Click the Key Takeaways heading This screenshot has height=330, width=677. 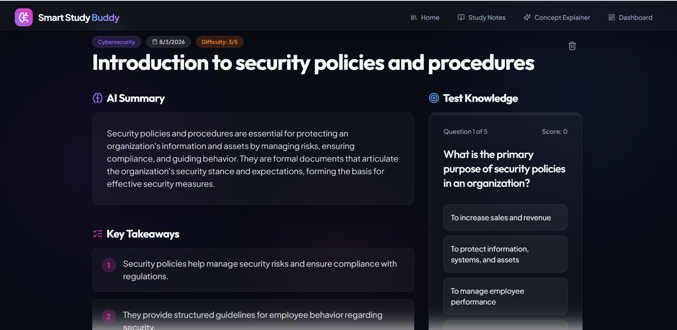tap(143, 234)
